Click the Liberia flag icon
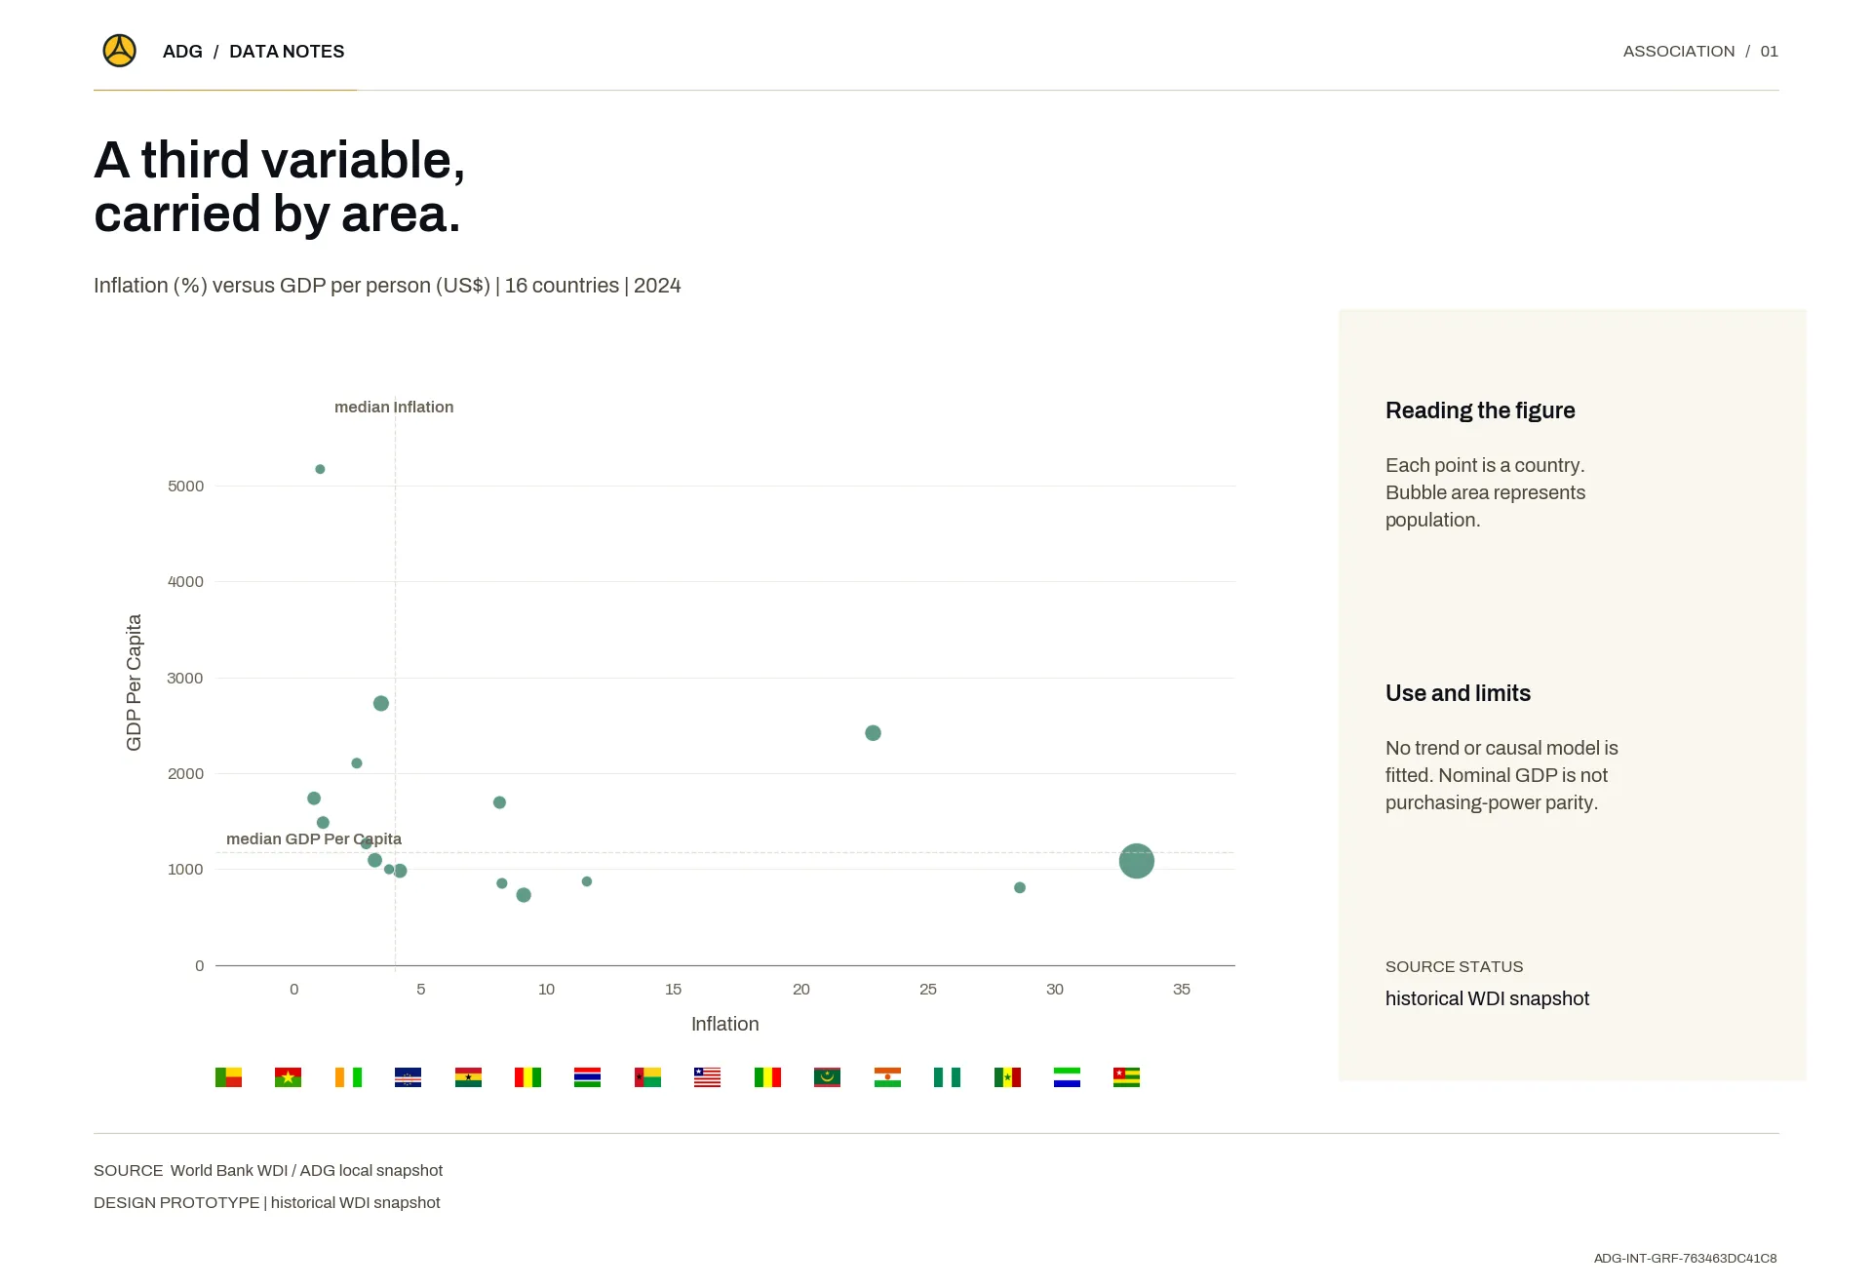Viewport: 1872px width, 1287px height. (707, 1076)
